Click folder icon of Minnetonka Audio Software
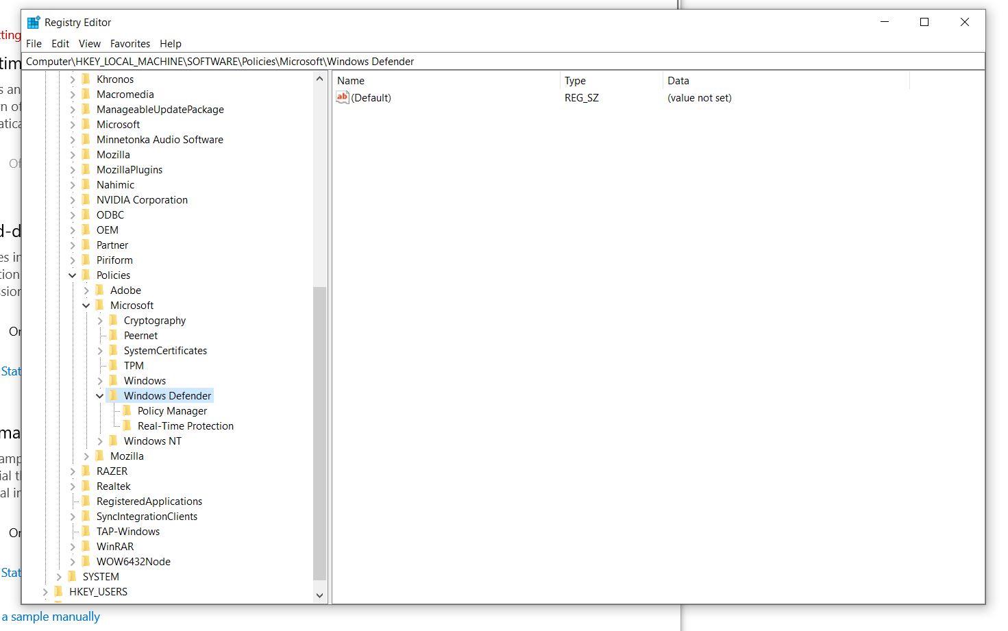Screen dimensions: 1008x631 [86, 139]
